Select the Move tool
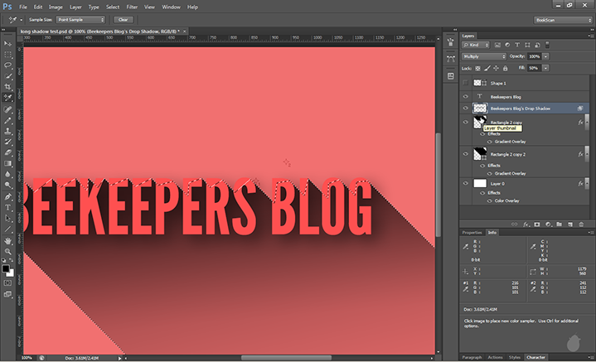Image resolution: width=596 pixels, height=362 pixels. (7, 41)
